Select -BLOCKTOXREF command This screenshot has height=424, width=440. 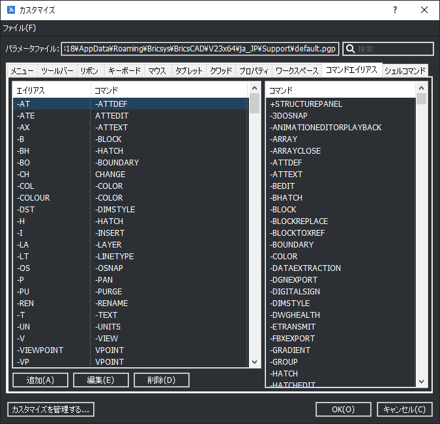tap(341, 233)
